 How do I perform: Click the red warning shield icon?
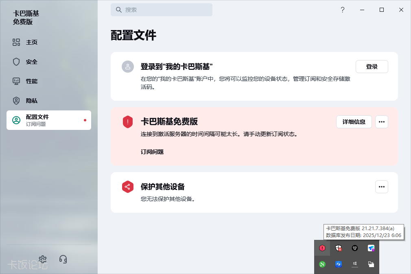tap(128, 122)
